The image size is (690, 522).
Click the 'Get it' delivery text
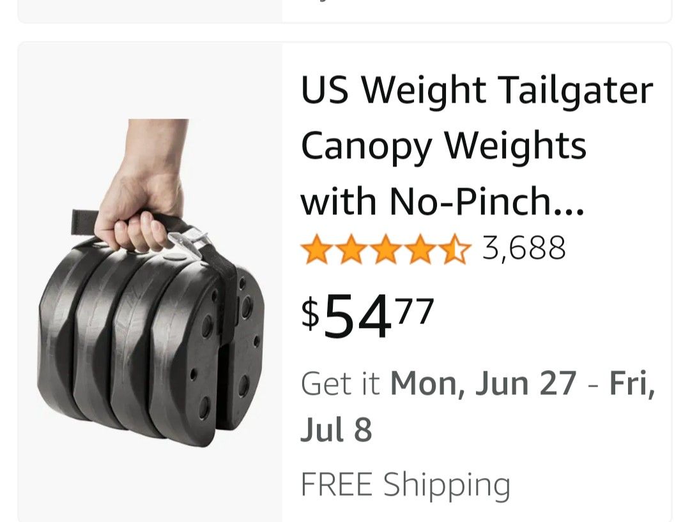[340, 384]
